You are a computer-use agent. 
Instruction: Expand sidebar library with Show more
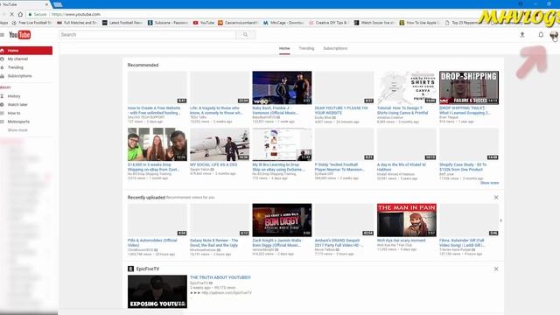tap(17, 130)
